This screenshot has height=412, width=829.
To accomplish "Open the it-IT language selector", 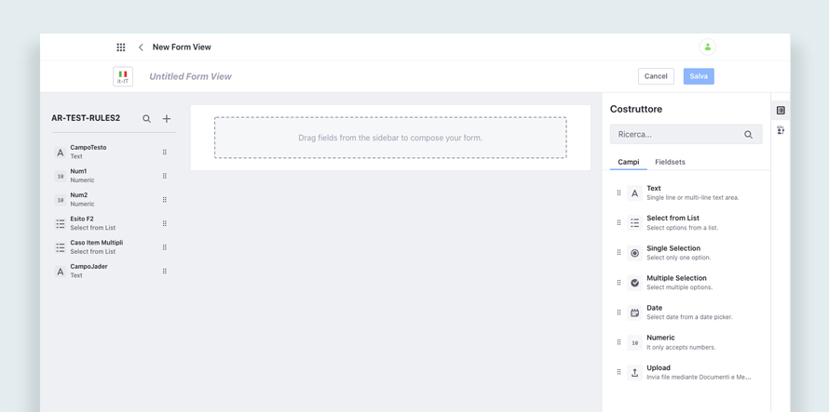I will 123,76.
